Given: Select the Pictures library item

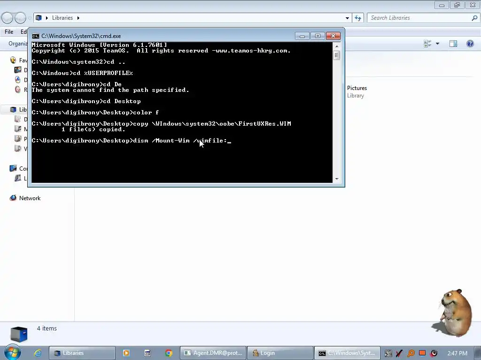Looking at the screenshot, I should point(357,91).
